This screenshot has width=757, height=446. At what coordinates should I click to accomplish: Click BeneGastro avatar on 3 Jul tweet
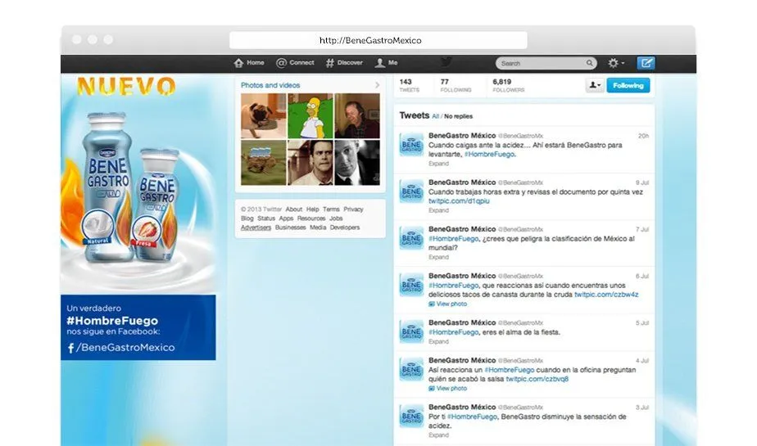tap(411, 416)
